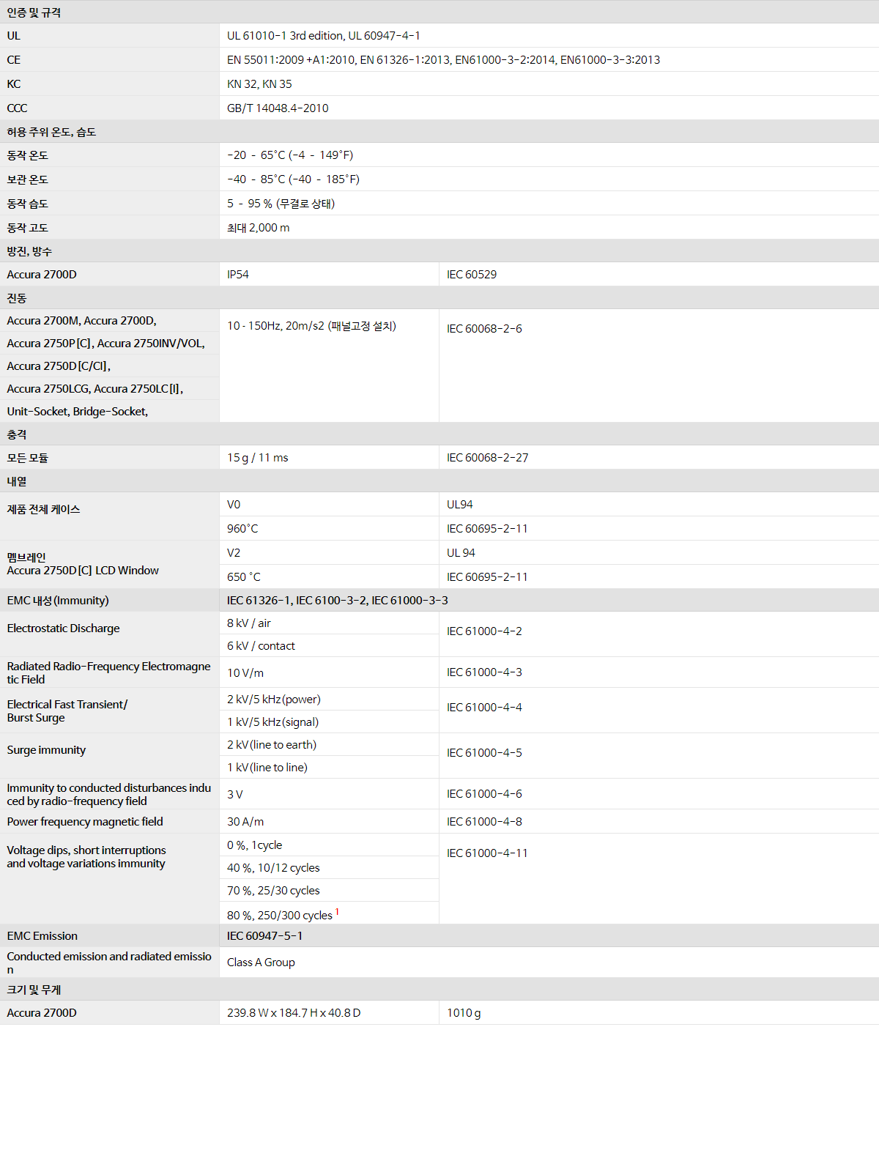Click the 'UL94' cell next to V0
This screenshot has height=1172, width=879.
coord(659,505)
